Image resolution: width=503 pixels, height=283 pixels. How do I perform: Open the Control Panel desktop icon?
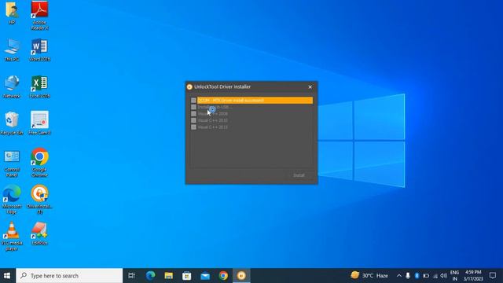12,164
